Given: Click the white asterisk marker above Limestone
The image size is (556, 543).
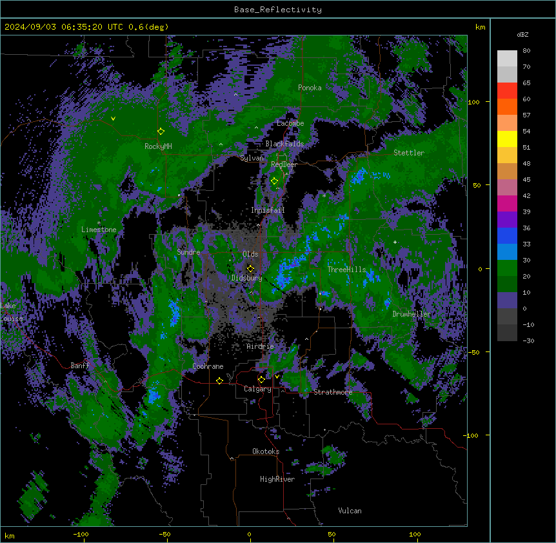Looking at the screenshot, I should point(99,223).
